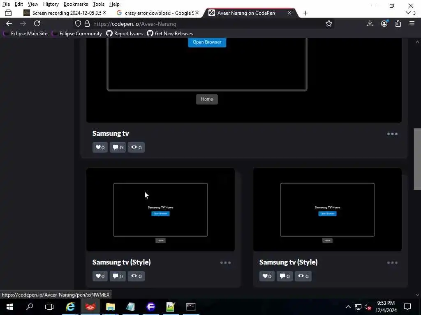
Task: View site security lock info
Action: pos(87,24)
